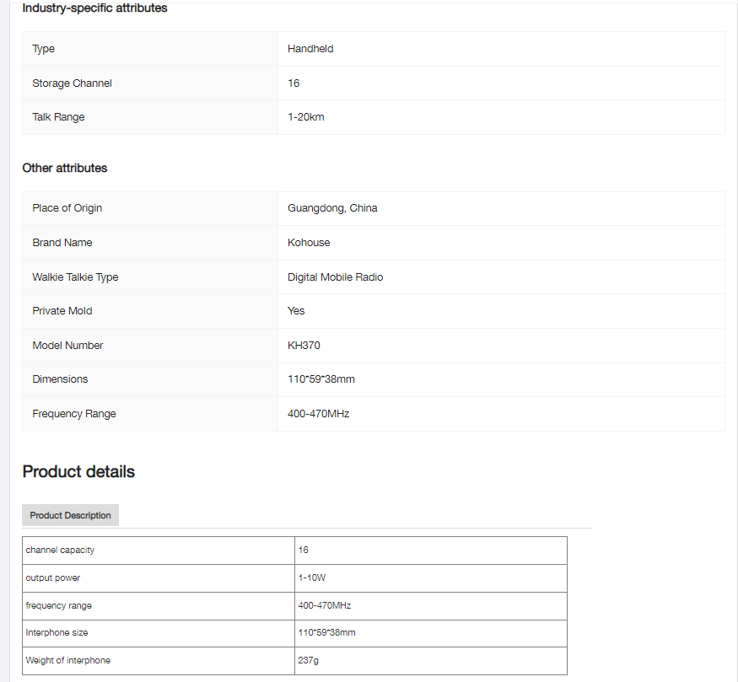Click the Walkie Talkie Type label
Image resolution: width=738 pixels, height=682 pixels.
coord(75,277)
